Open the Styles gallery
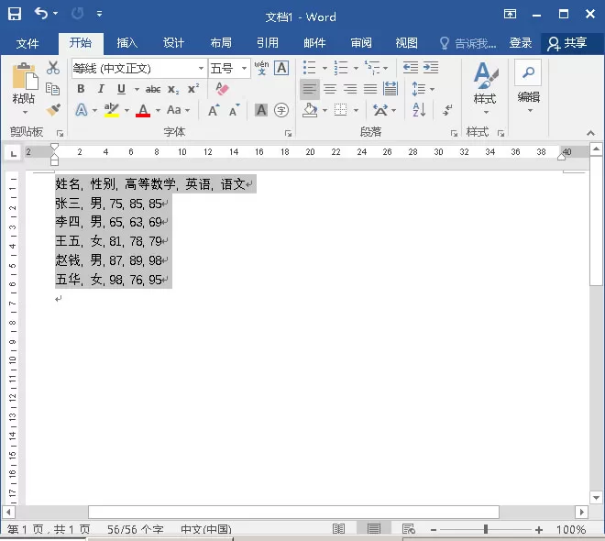 [x=485, y=88]
